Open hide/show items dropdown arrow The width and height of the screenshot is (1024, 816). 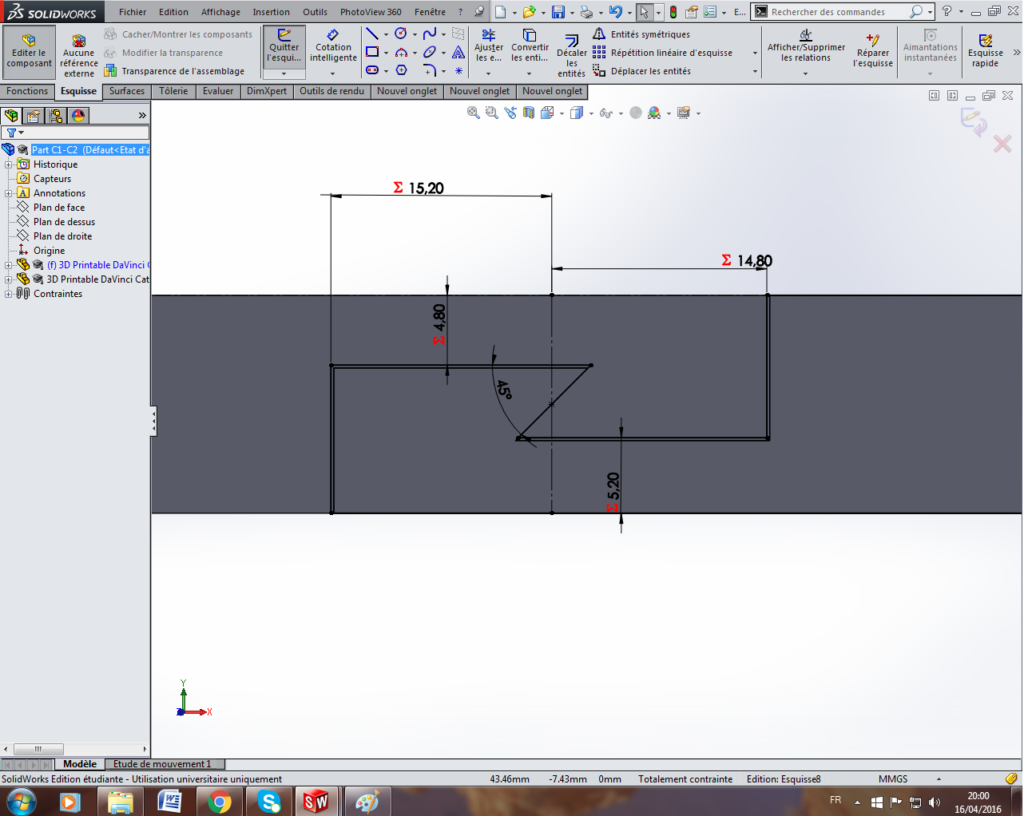621,113
